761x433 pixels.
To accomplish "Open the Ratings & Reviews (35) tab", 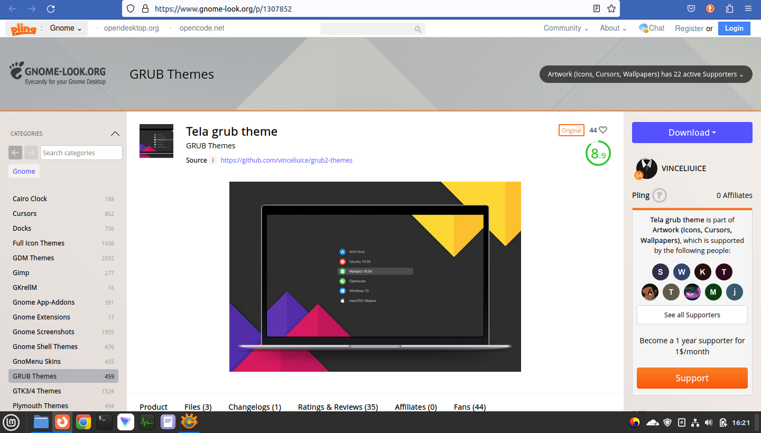I will (x=338, y=407).
